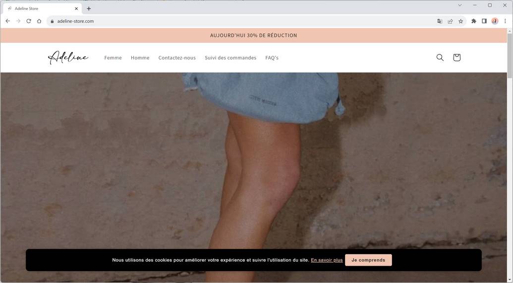The height and width of the screenshot is (283, 513).
Task: Click the AUJOURD'HUI 30% DE RÉDUCTION banner
Action: click(x=254, y=35)
